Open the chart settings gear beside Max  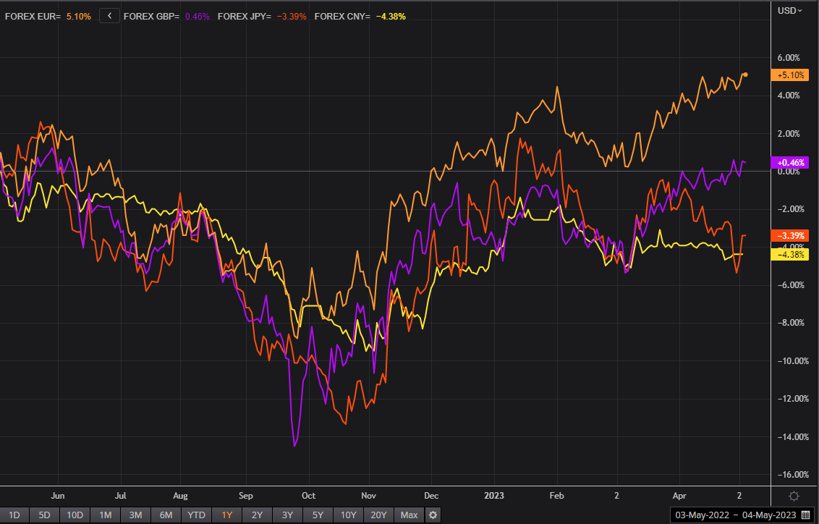tap(432, 515)
